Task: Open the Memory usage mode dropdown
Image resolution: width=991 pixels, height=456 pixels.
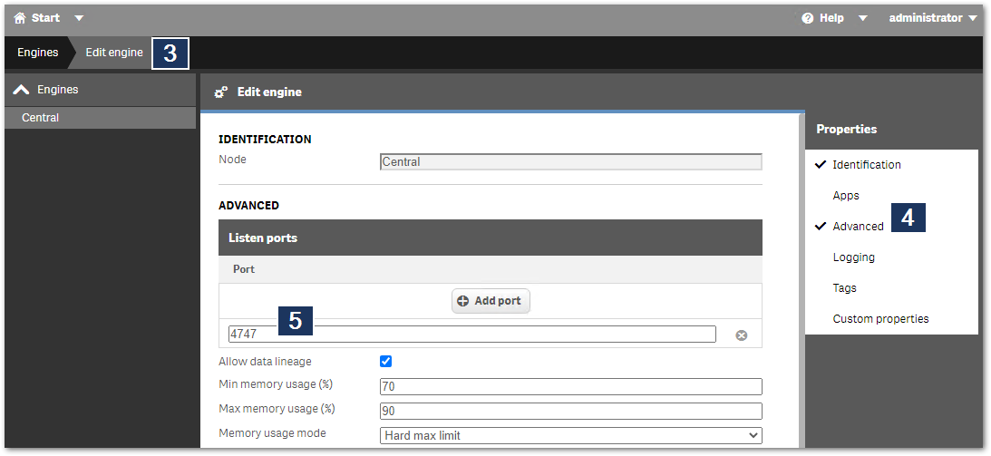Action: click(570, 436)
